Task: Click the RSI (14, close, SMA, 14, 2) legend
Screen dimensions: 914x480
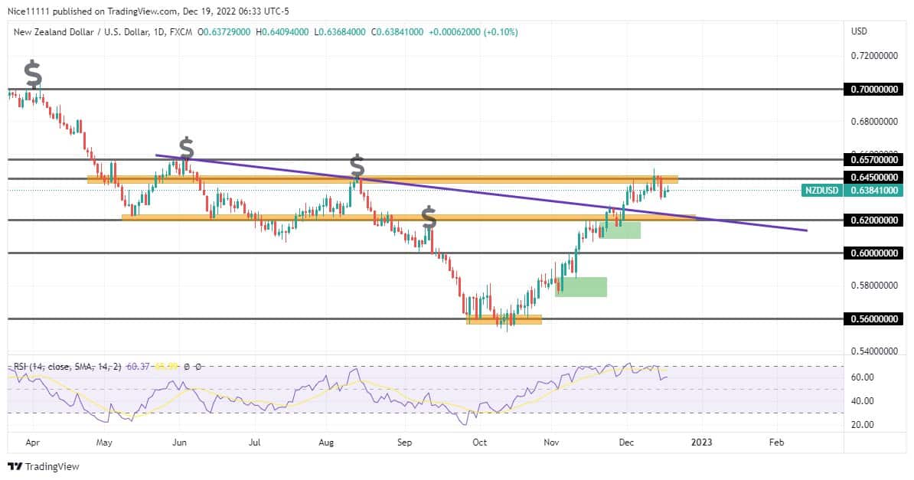Action: 67,367
